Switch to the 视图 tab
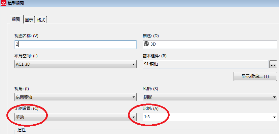 click(x=16, y=19)
